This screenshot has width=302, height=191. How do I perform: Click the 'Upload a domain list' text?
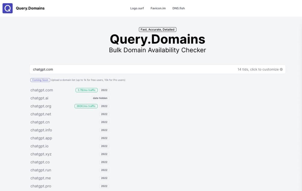(88, 80)
